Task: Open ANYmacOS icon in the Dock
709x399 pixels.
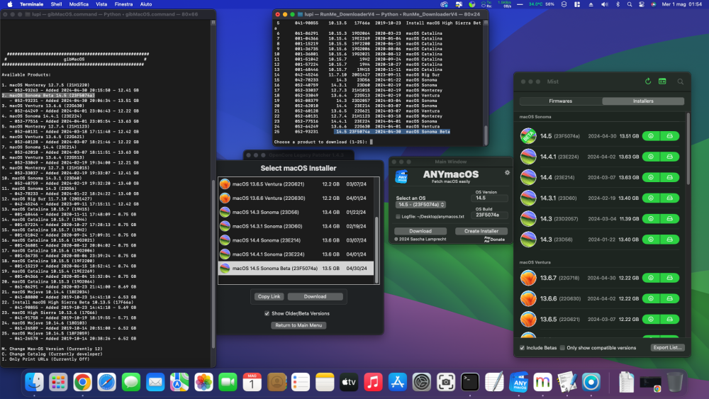Action: [x=519, y=382]
